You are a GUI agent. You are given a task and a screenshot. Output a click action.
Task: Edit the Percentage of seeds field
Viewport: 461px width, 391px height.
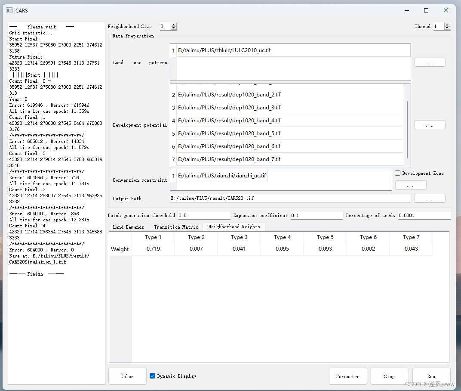point(424,215)
